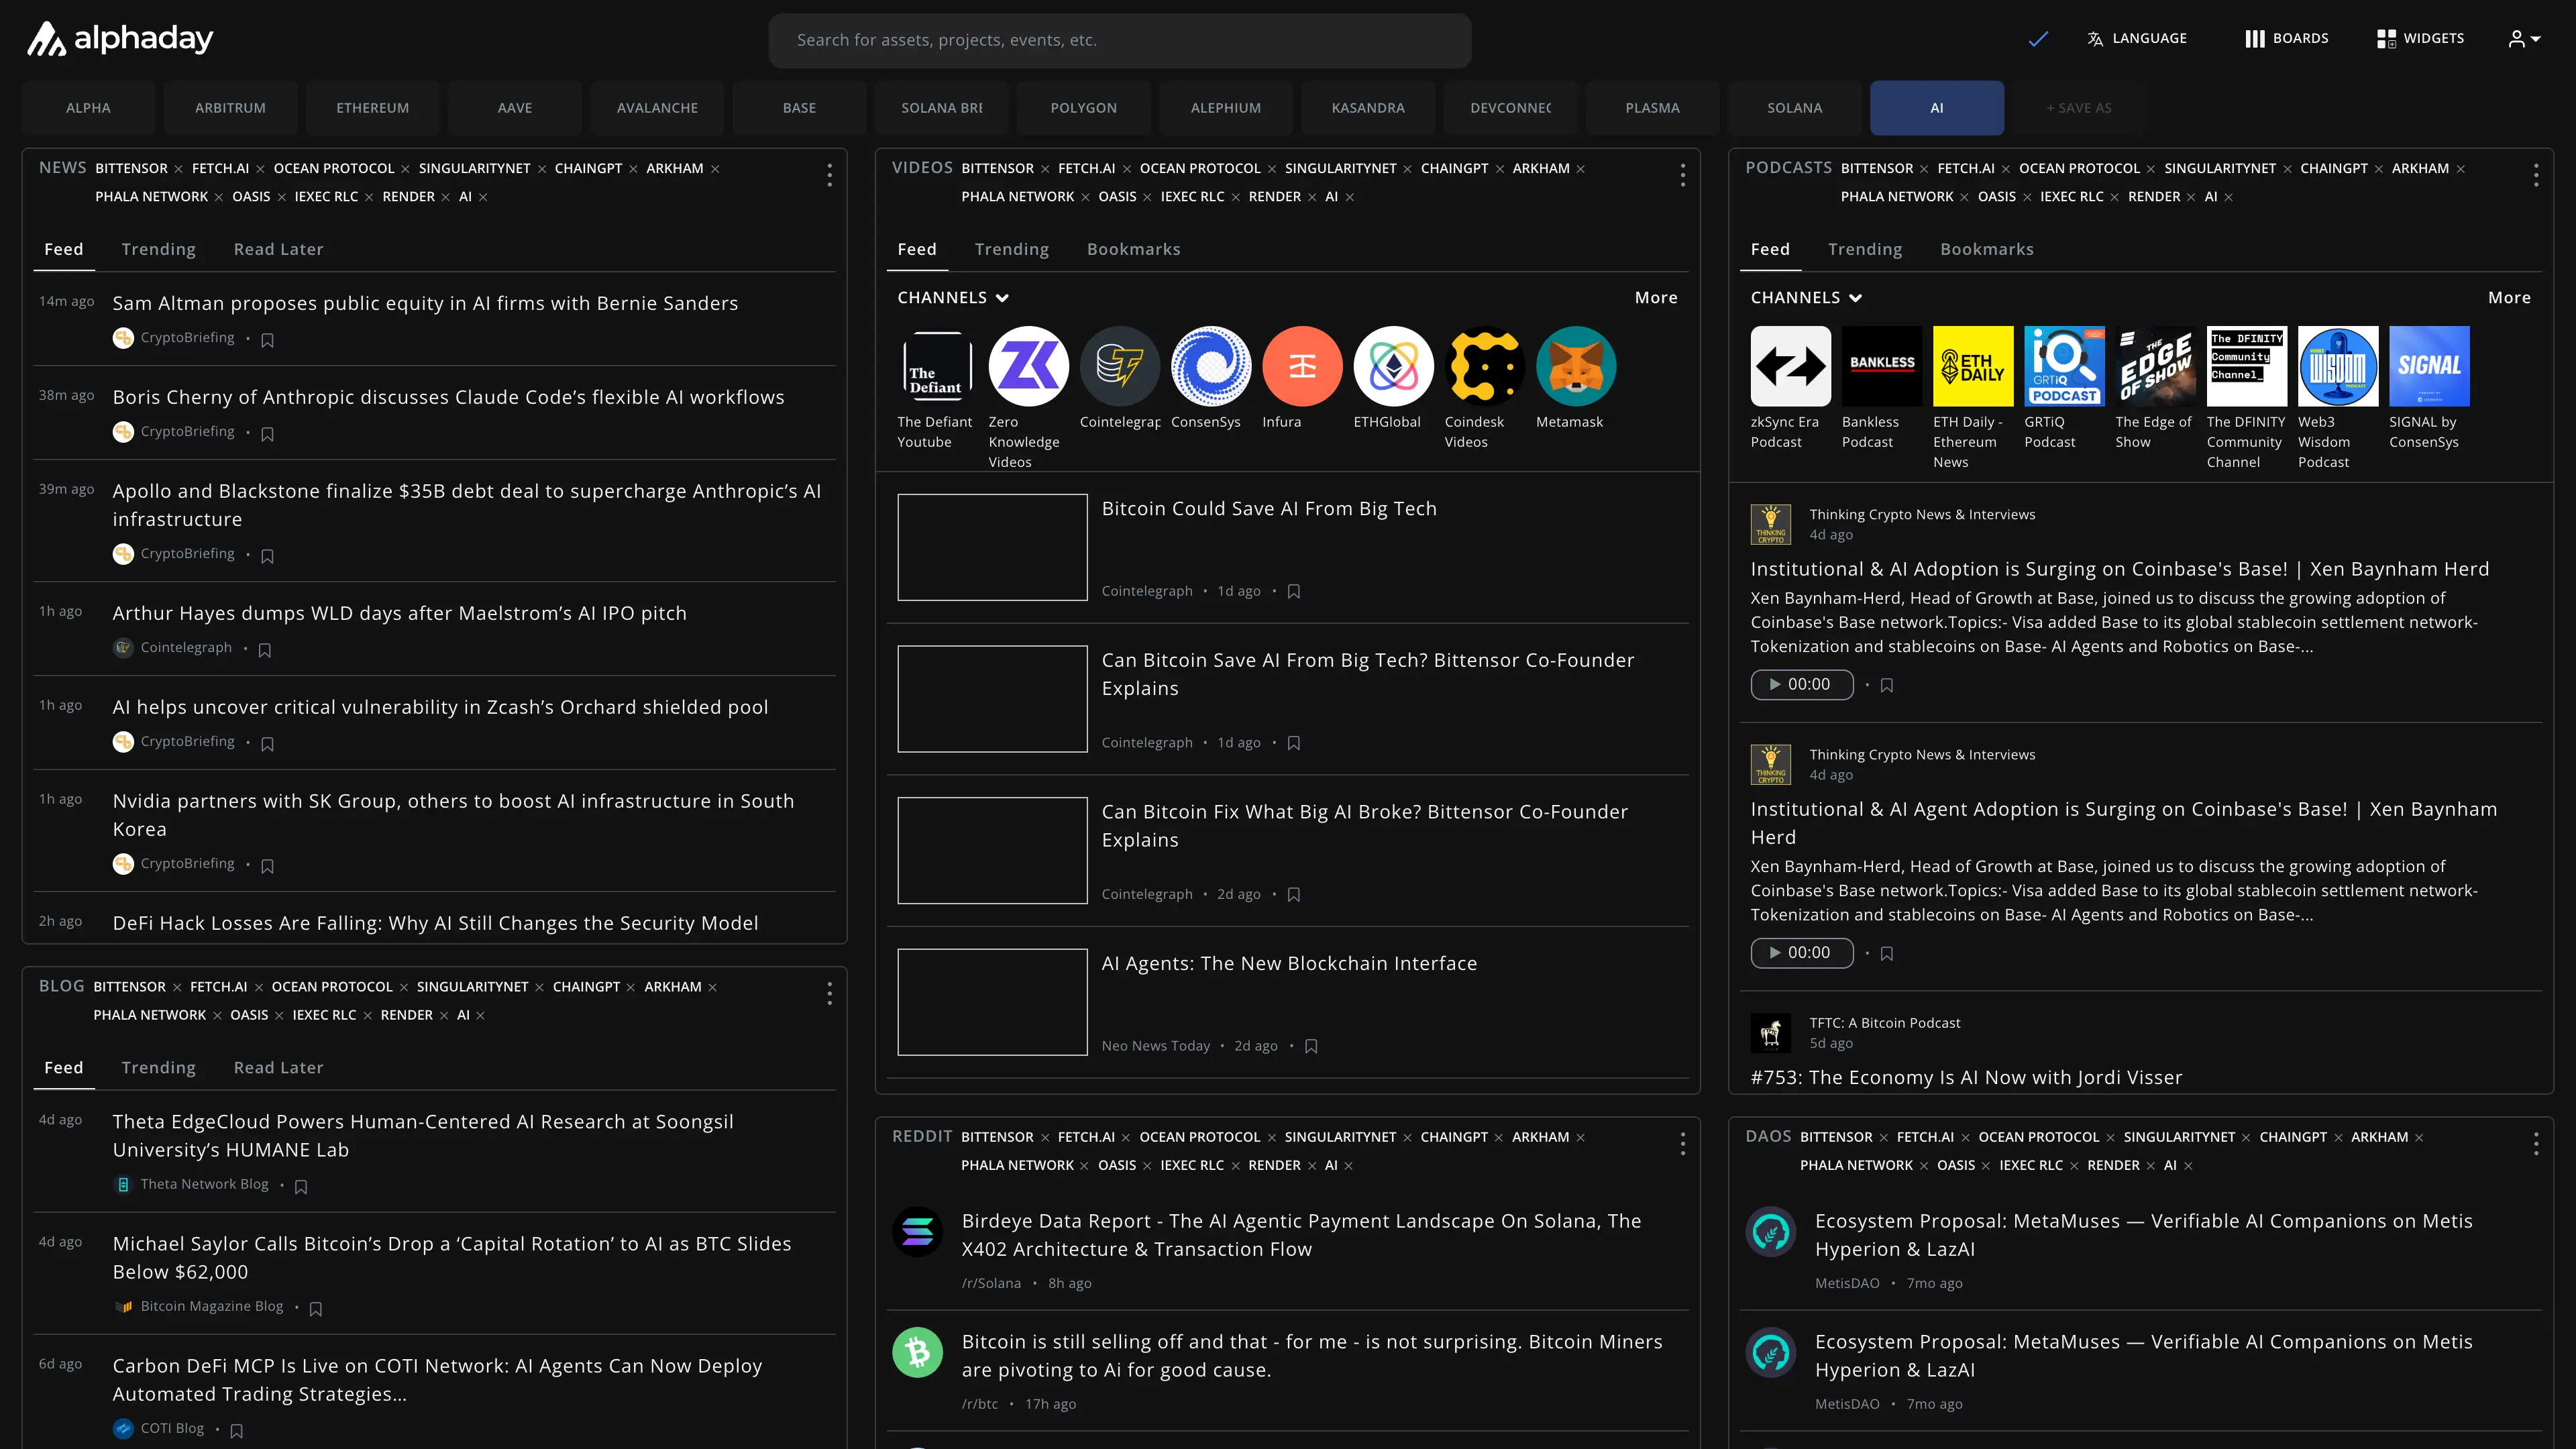
Task: Open the Widgets library
Action: point(2420,39)
